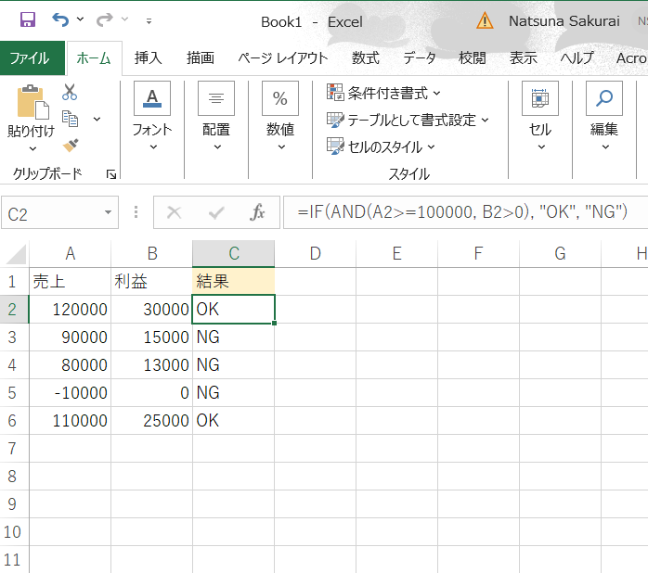
Task: Expand the 条件付き書式 dropdown
Action: (383, 93)
